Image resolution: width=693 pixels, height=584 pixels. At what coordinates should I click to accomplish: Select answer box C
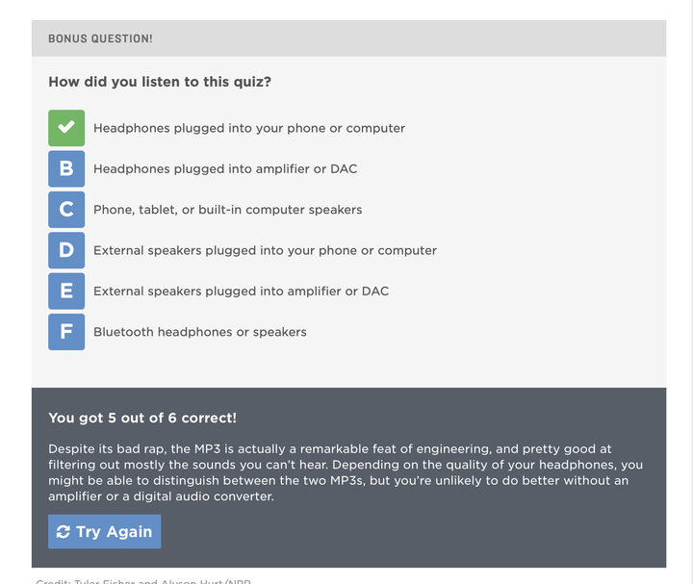66,210
